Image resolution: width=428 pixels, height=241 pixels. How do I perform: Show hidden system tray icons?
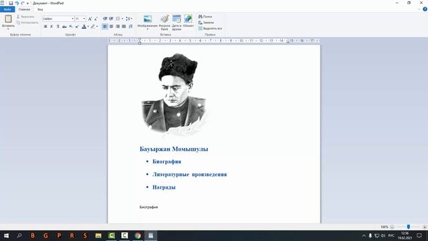[364, 236]
